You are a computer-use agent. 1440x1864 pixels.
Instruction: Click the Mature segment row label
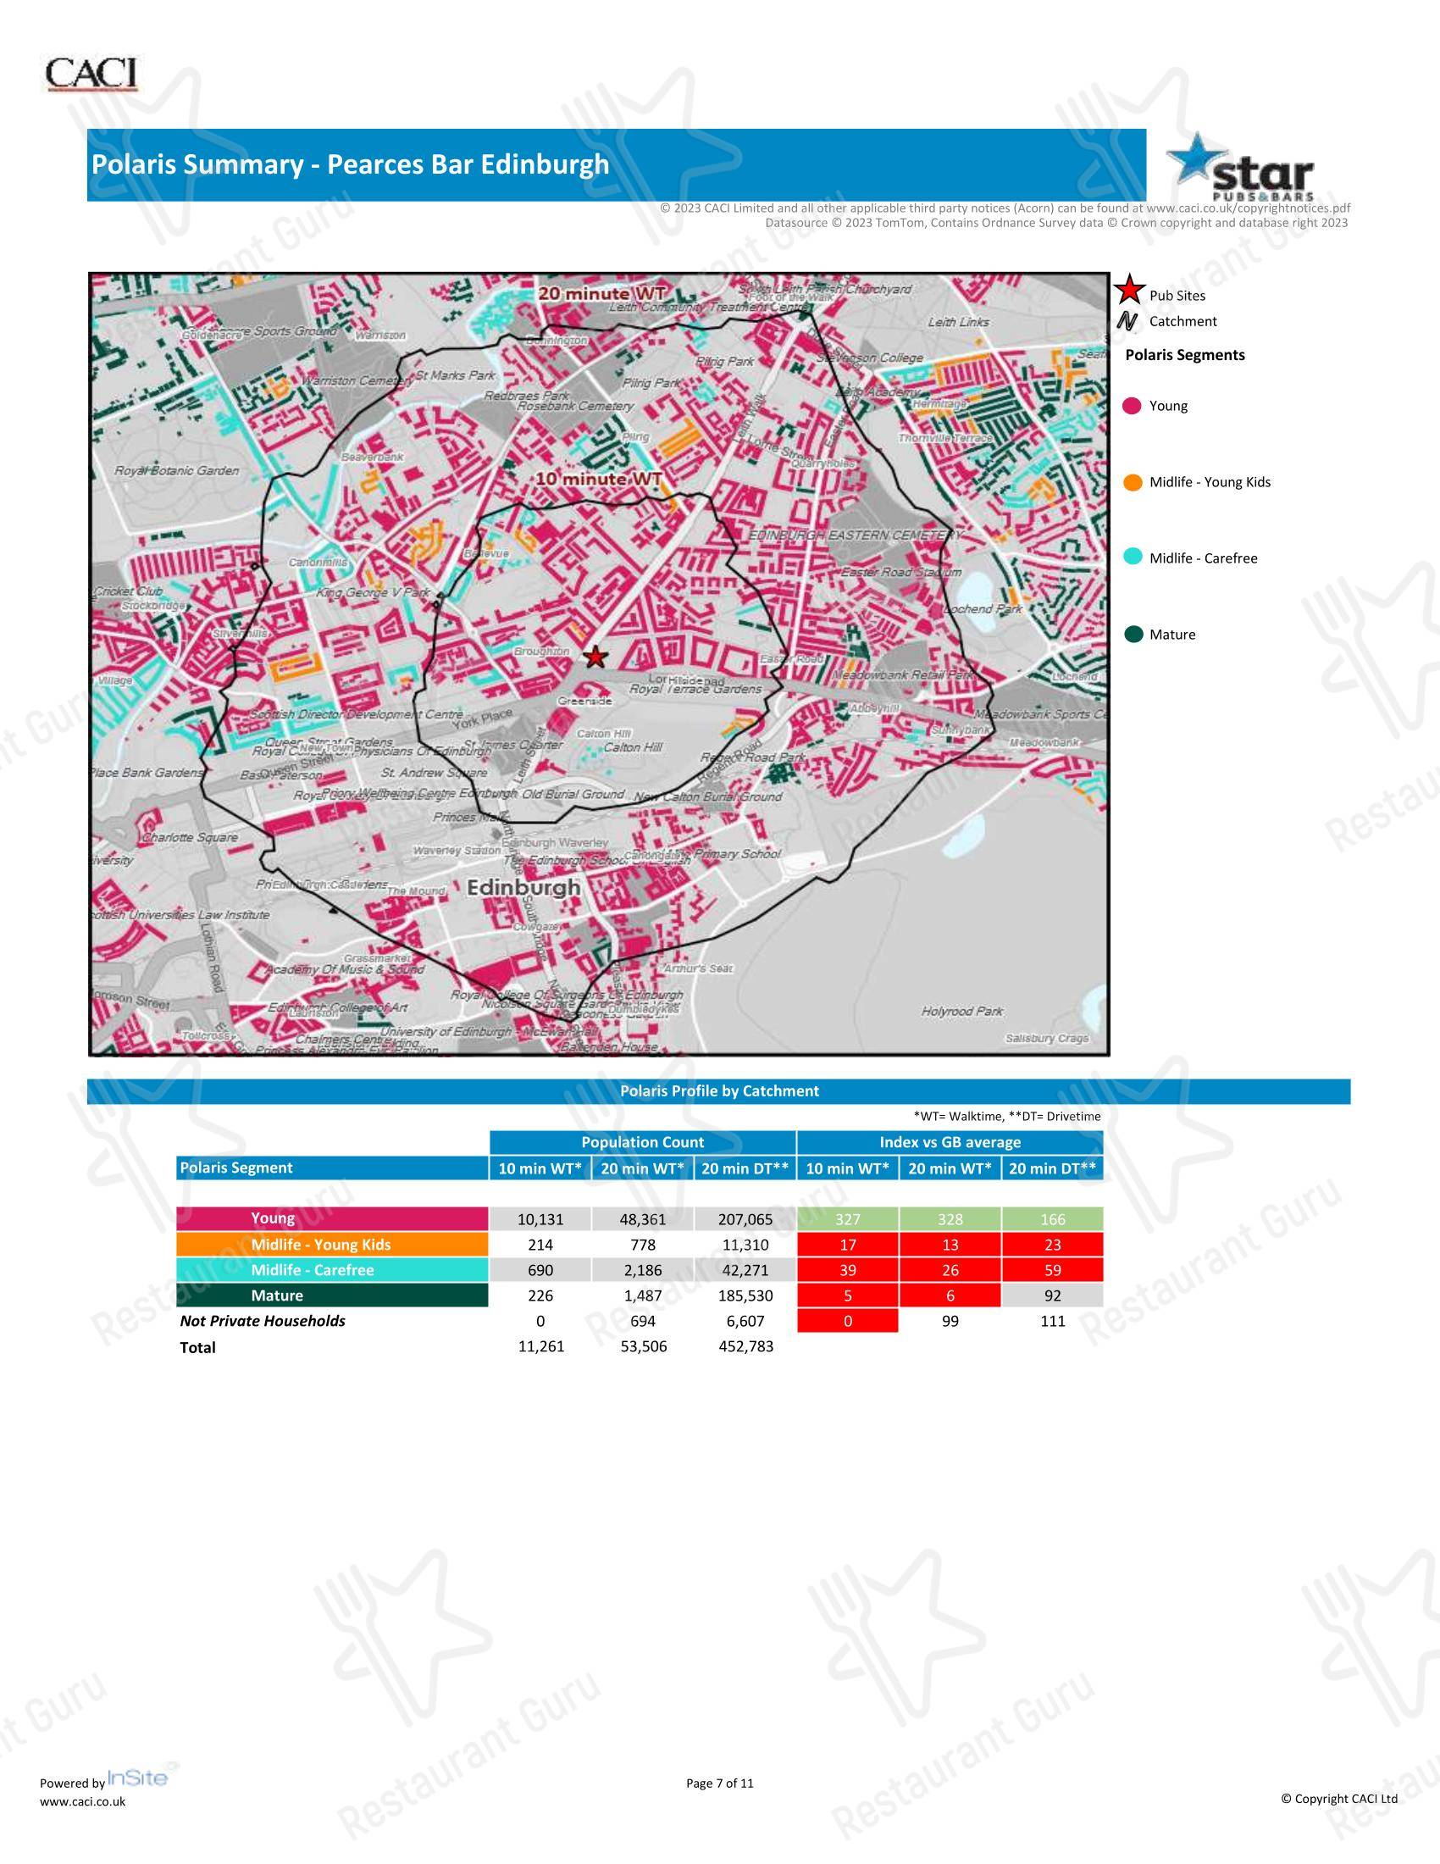(x=332, y=1295)
